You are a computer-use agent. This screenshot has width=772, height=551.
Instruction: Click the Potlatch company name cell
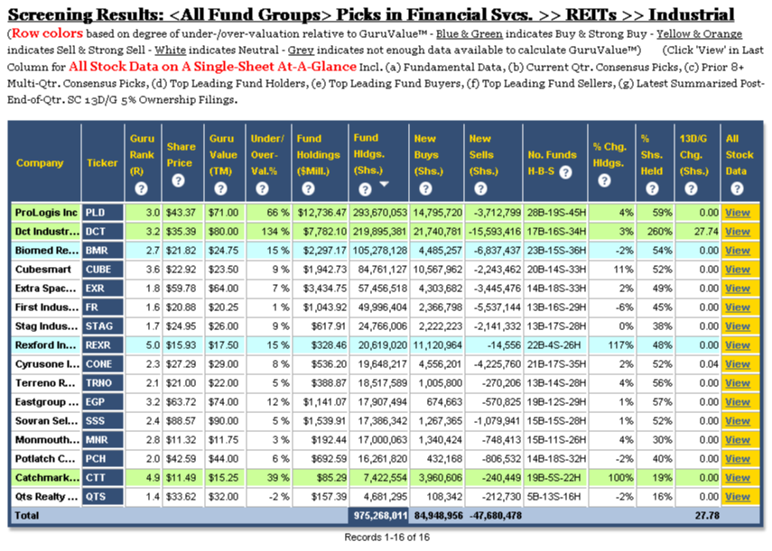[46, 459]
